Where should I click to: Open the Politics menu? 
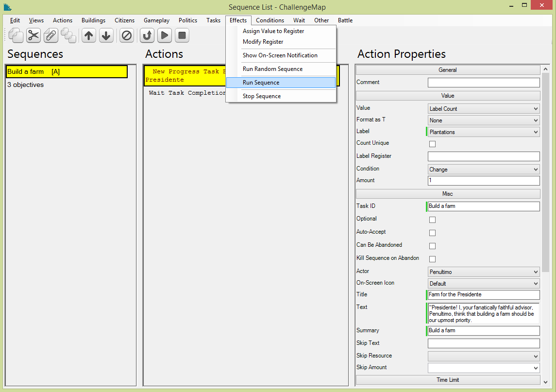188,20
